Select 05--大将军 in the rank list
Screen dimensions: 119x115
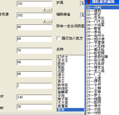103,25
